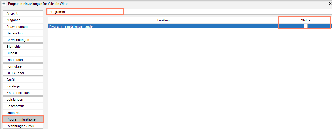The image size is (332, 129).
Task: Open the Formulare category
Action: 23,66
